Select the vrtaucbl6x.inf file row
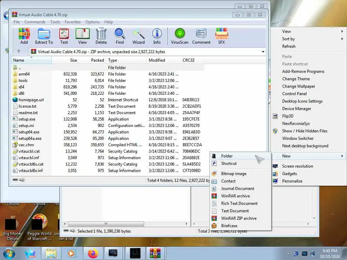Viewport: 347px width, 260px height. (107, 171)
